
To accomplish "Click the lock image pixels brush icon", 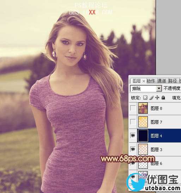I will pos(151,98).
